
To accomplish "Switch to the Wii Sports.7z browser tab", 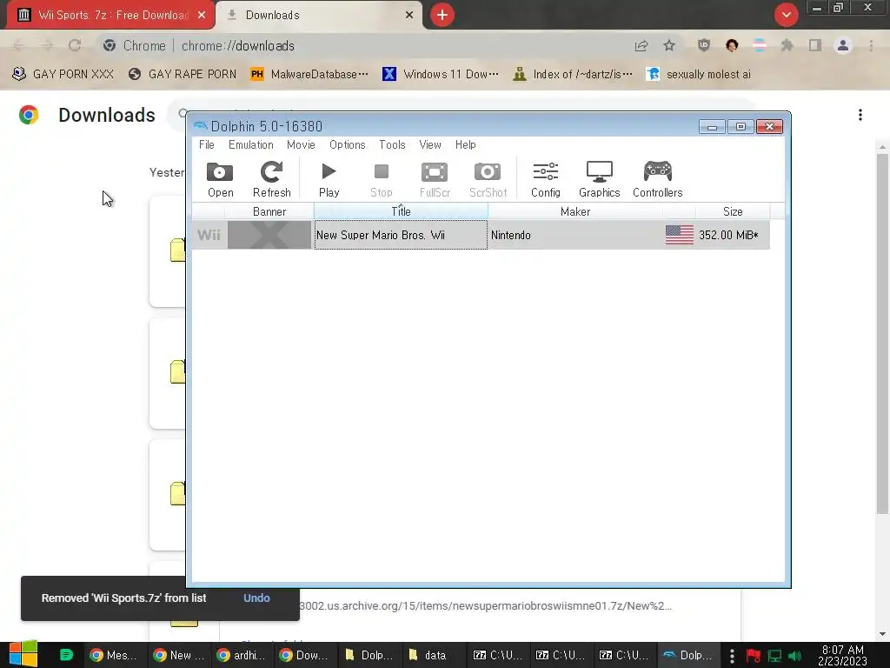I will (110, 15).
